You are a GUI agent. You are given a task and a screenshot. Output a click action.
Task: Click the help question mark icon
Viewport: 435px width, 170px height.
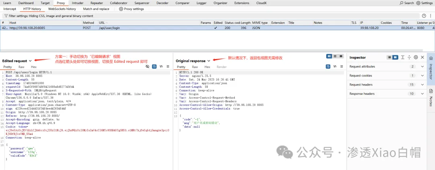coord(424,16)
